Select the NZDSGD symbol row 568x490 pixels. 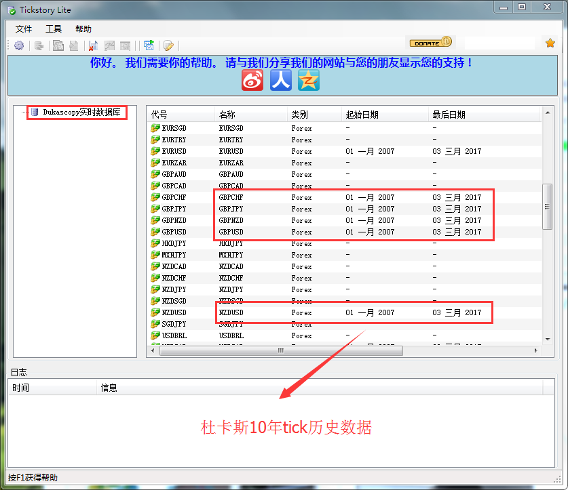pos(344,301)
